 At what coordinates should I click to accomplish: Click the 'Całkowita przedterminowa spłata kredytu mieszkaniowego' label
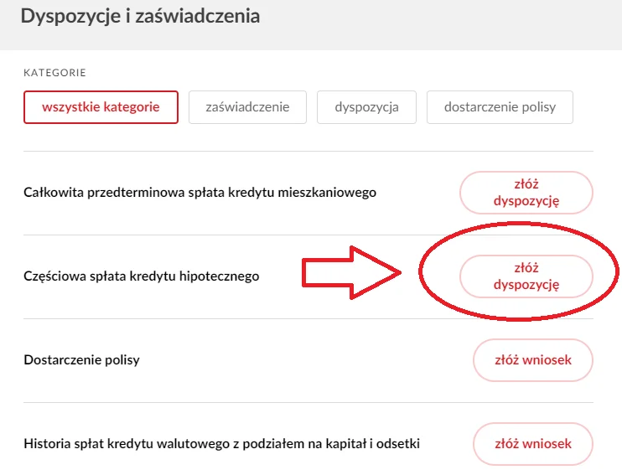point(200,193)
